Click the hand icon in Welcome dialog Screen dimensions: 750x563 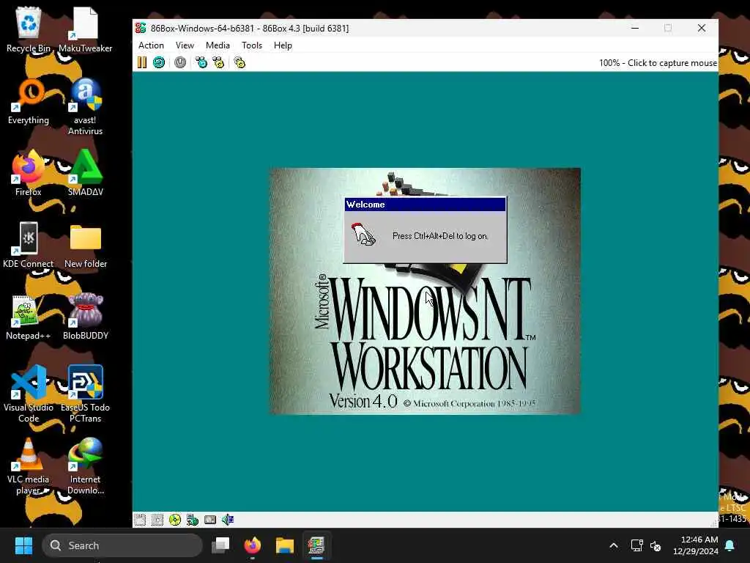pos(363,235)
